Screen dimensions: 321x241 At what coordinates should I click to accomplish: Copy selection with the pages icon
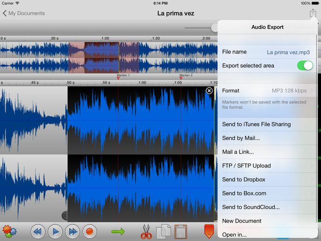click(164, 232)
